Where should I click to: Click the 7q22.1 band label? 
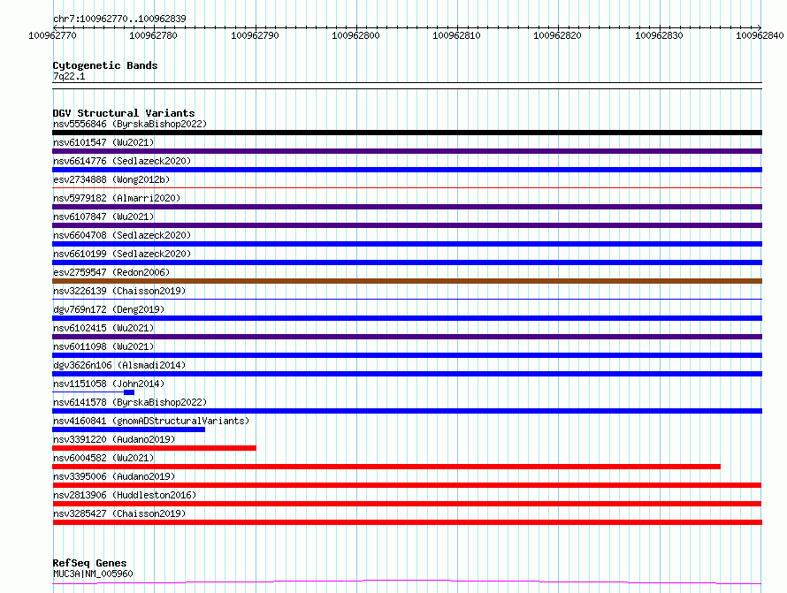69,76
